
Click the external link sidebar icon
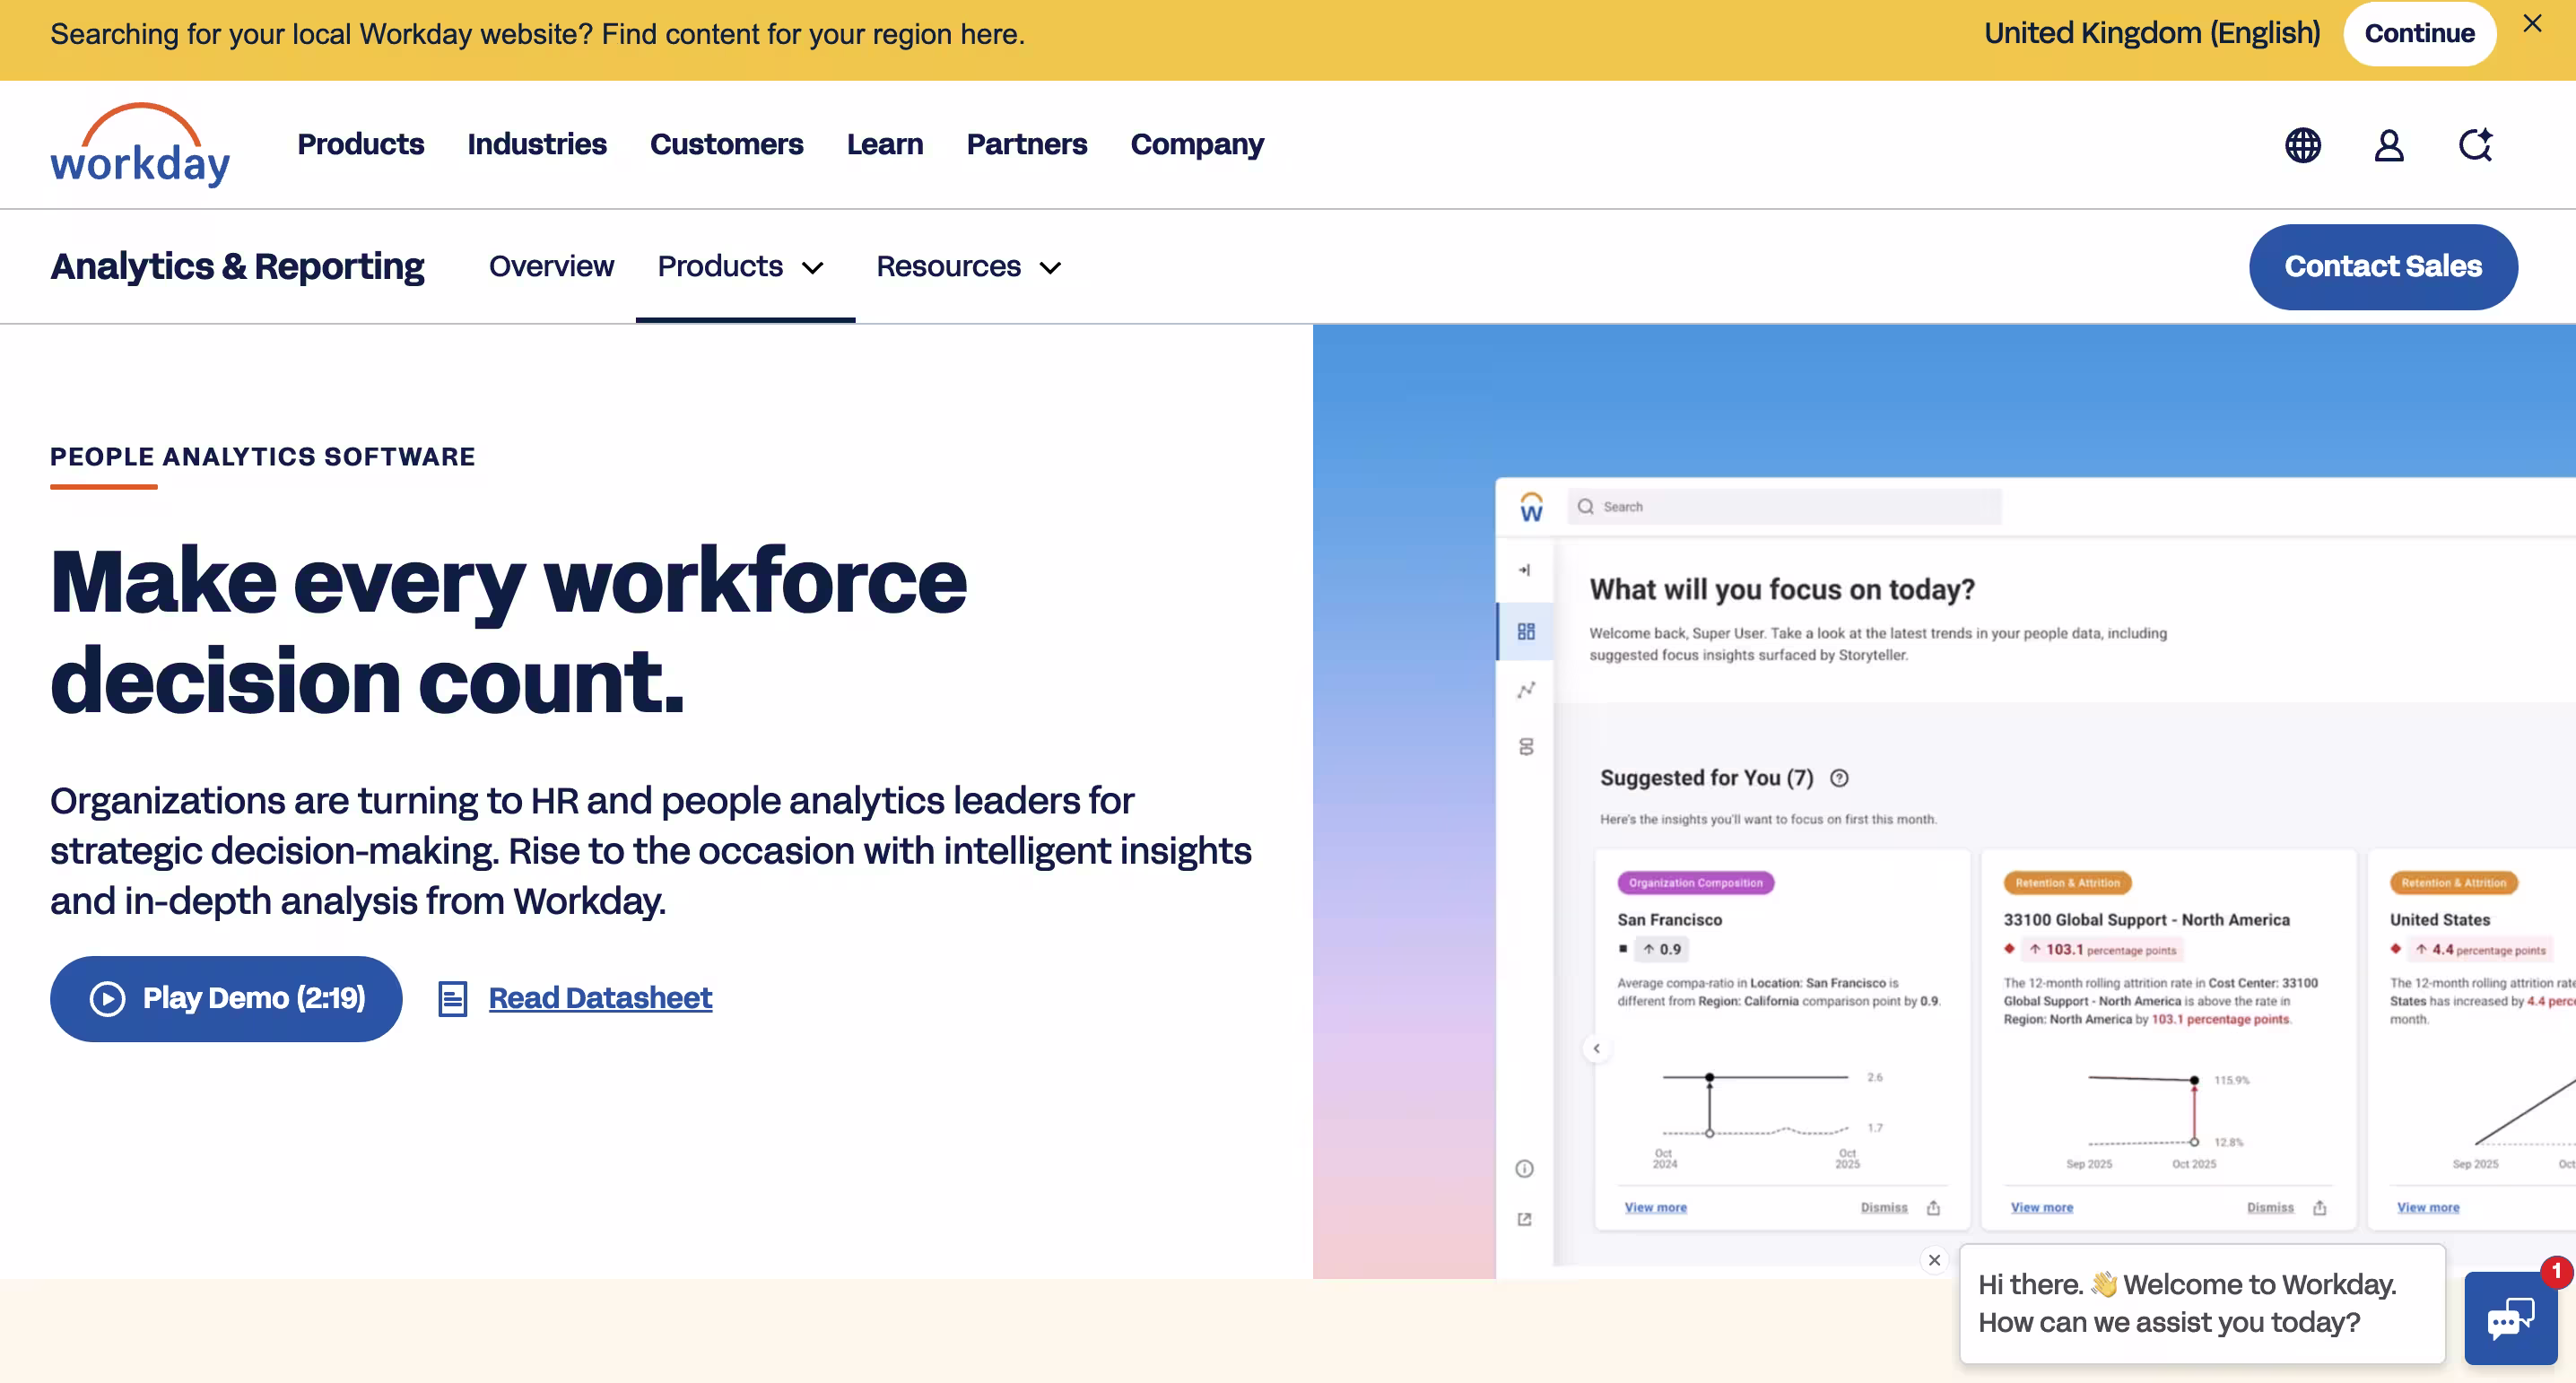pos(1524,1219)
